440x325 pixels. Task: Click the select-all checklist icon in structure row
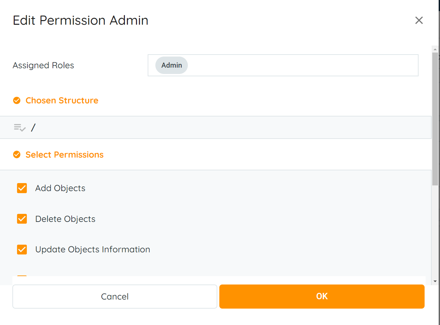click(x=20, y=128)
